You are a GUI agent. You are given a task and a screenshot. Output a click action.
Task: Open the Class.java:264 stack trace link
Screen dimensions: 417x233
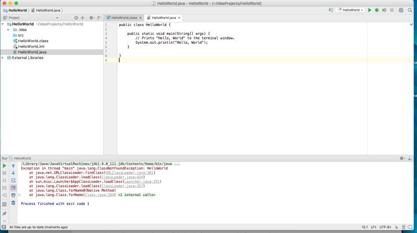coord(100,195)
